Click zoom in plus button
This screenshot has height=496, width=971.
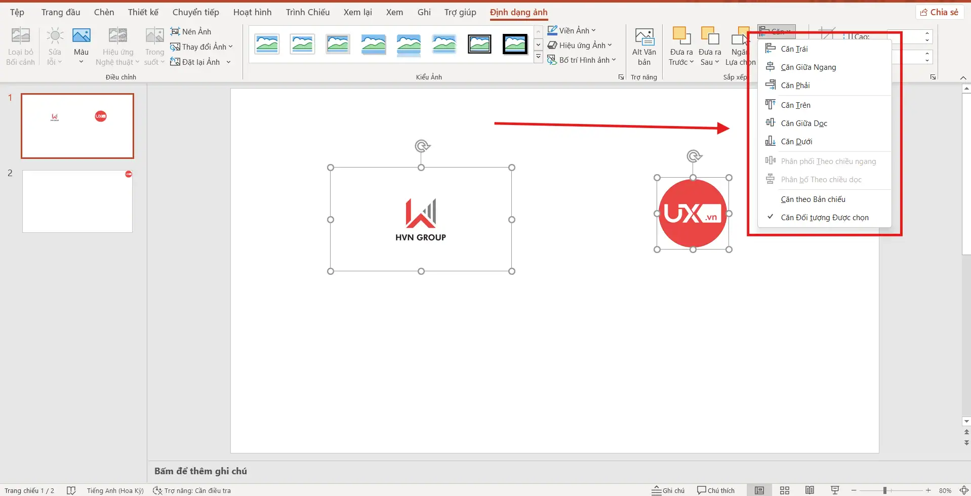[x=928, y=490]
